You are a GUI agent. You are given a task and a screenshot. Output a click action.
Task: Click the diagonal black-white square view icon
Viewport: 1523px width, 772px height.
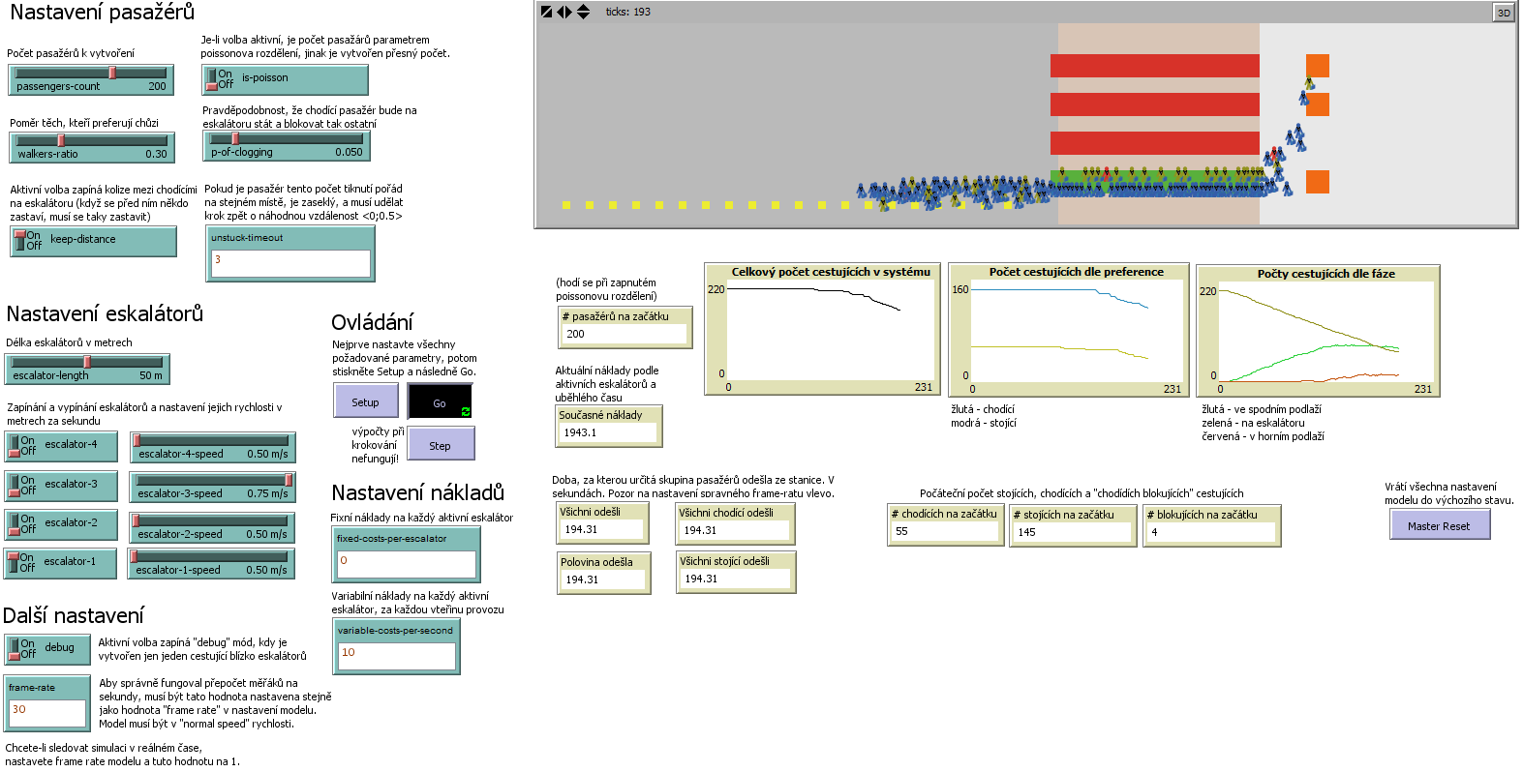pyautogui.click(x=546, y=12)
